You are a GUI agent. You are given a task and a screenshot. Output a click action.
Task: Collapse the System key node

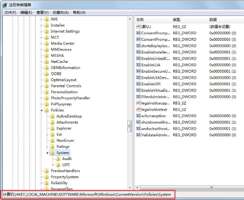[x=47, y=153]
